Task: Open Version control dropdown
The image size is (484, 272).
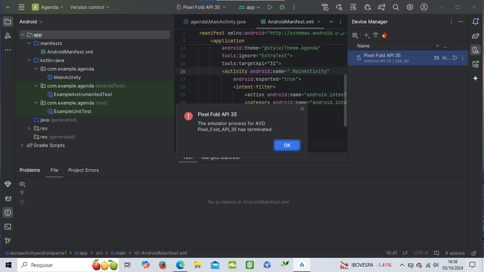Action: click(x=90, y=7)
